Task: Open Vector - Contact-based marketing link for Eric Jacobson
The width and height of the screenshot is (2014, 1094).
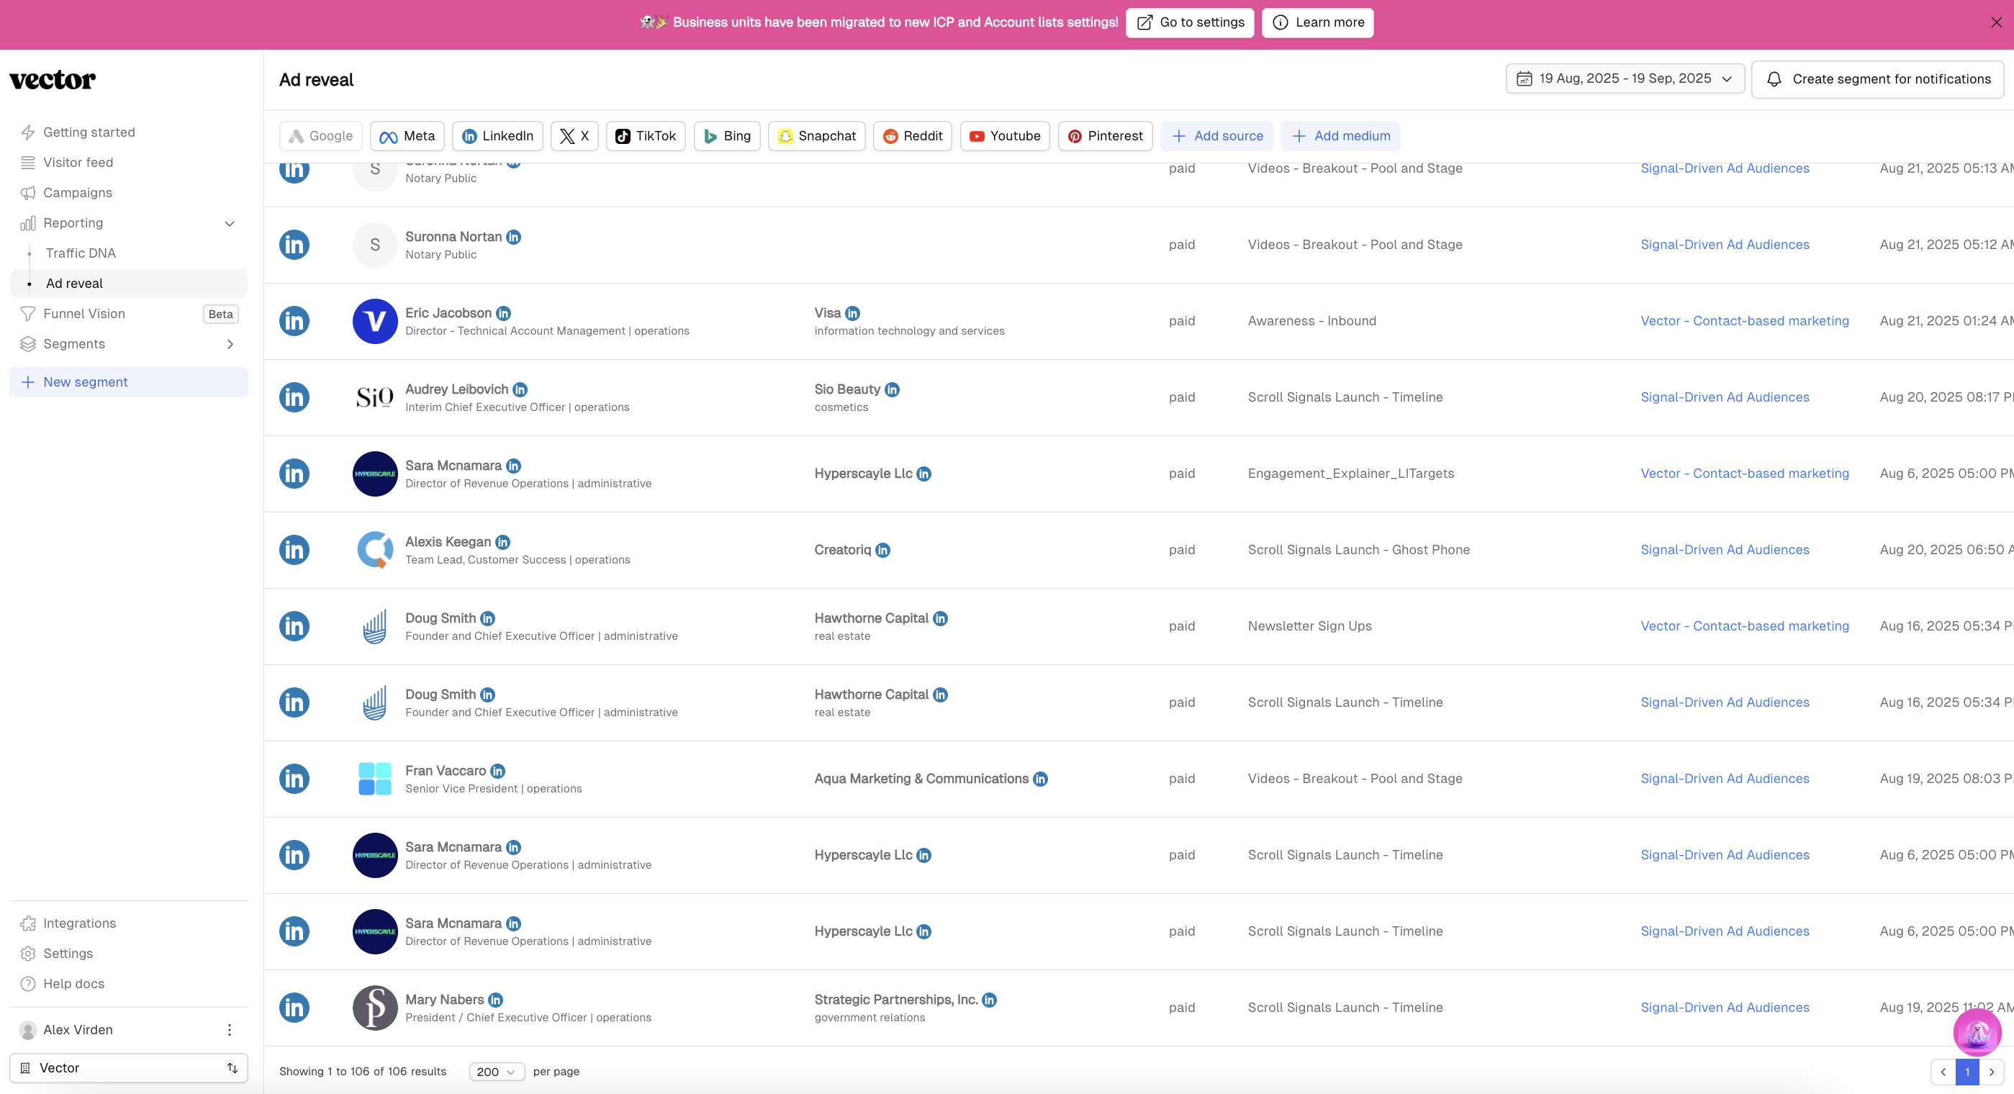Action: point(1744,322)
